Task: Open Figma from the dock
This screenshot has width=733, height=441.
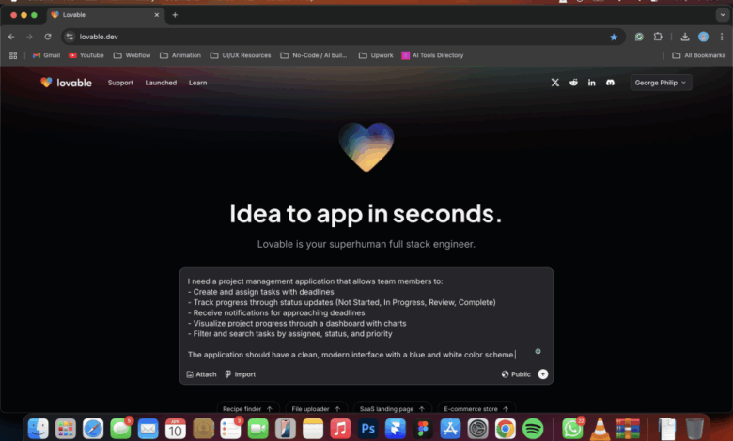Action: [x=423, y=429]
